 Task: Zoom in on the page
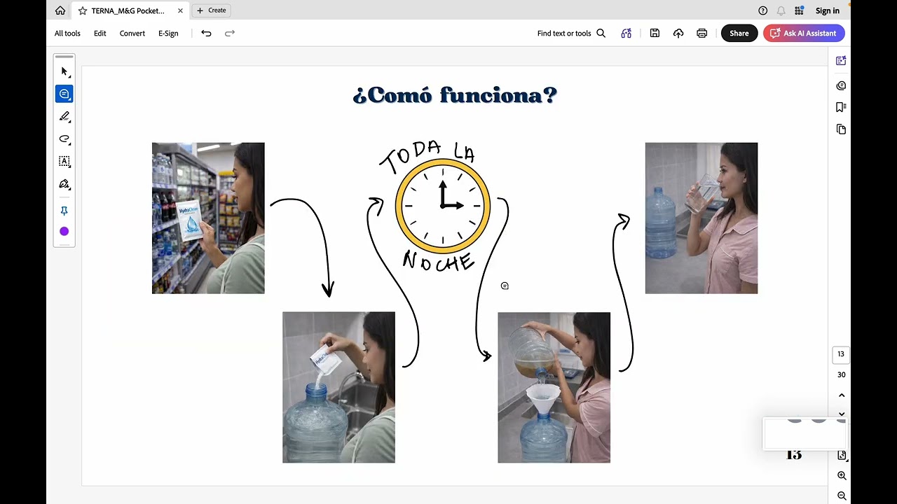pos(842,476)
